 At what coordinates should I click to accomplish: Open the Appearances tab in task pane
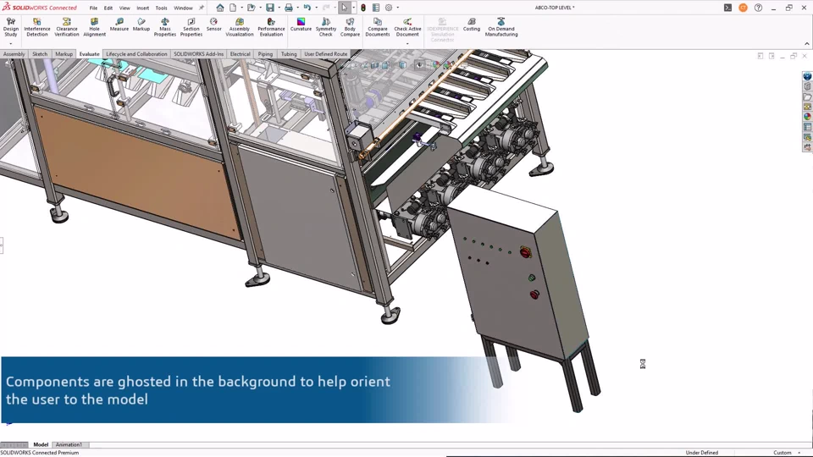[807, 117]
